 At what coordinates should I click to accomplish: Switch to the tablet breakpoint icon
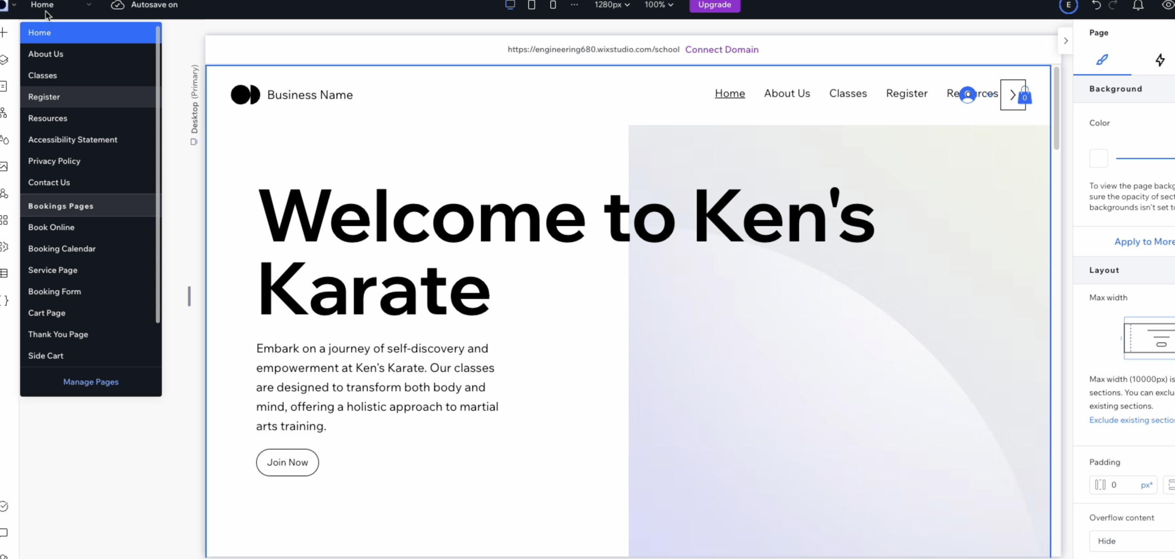coord(532,5)
